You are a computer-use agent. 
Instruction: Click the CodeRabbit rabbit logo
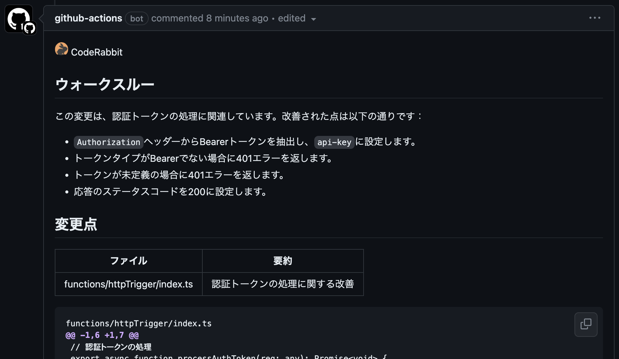(x=62, y=49)
